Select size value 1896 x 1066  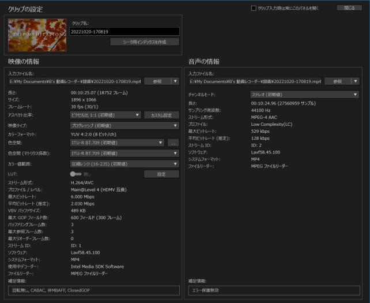coord(84,100)
